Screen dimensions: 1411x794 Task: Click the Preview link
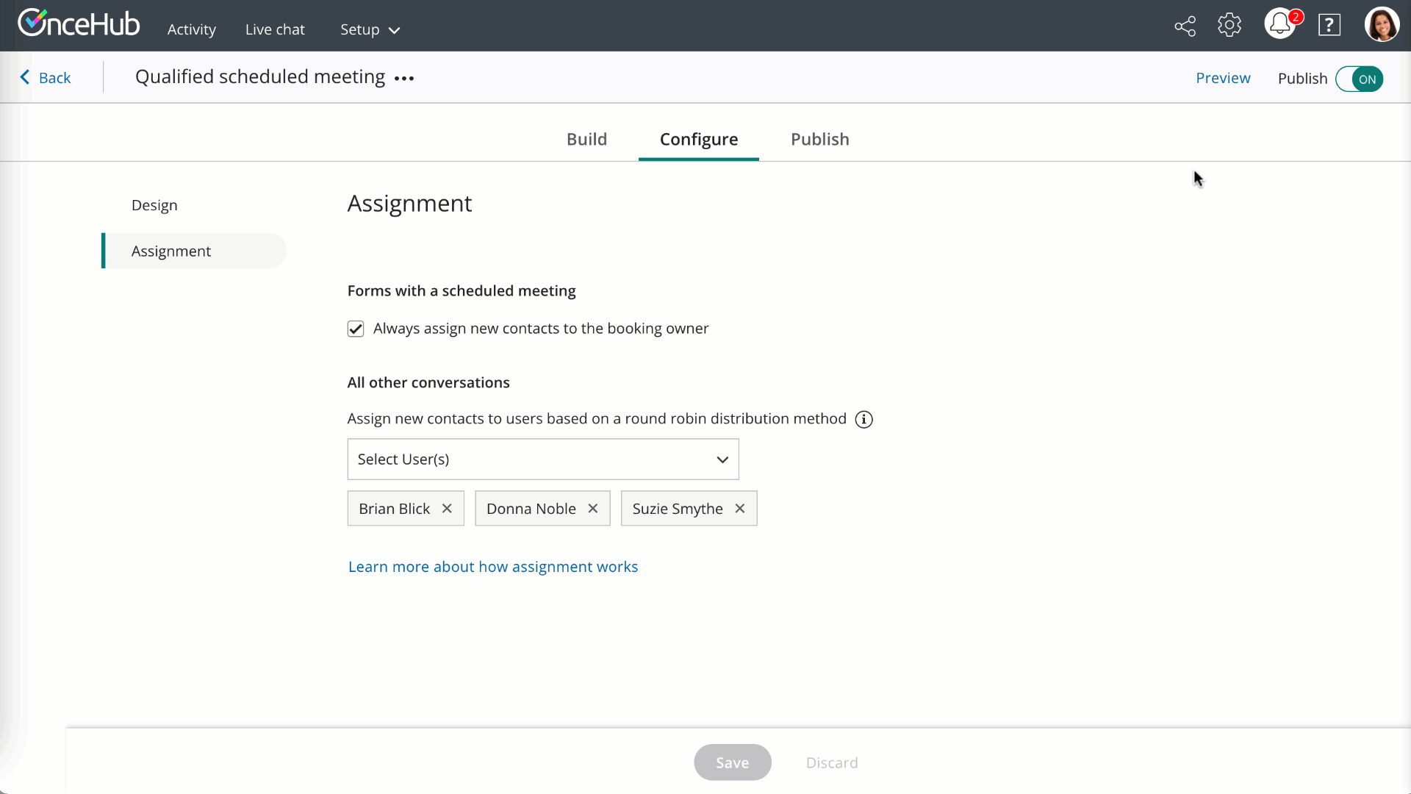(1222, 79)
